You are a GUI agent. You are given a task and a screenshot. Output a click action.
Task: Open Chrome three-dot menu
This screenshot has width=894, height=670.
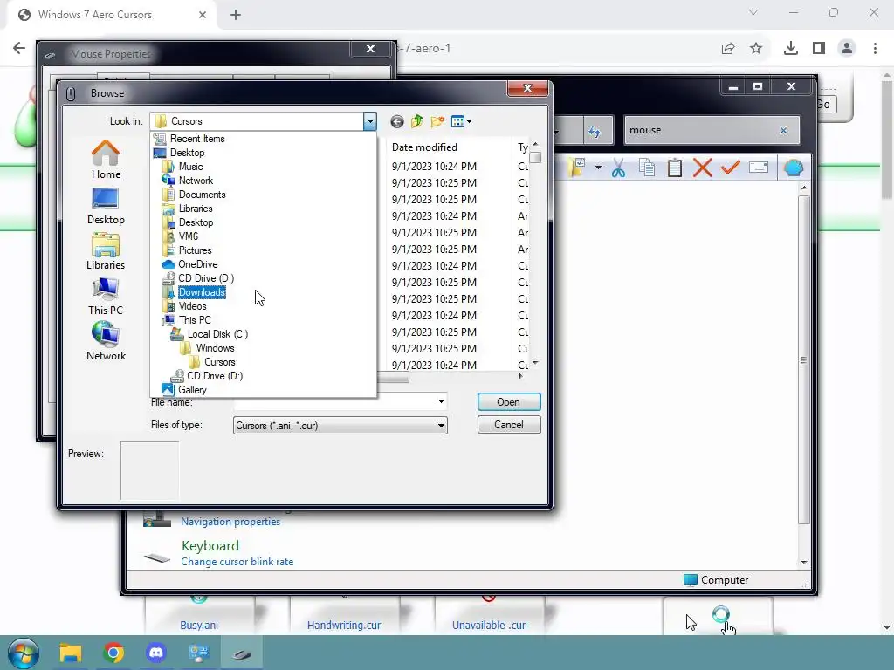(x=875, y=49)
